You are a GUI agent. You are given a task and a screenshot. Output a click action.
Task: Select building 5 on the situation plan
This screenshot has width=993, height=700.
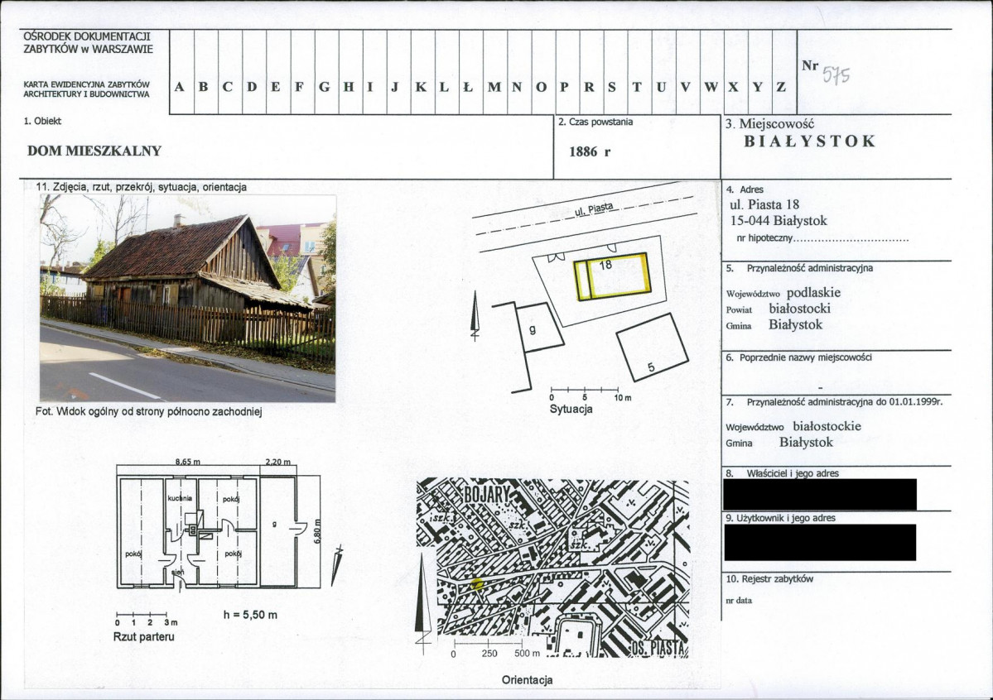pos(653,348)
